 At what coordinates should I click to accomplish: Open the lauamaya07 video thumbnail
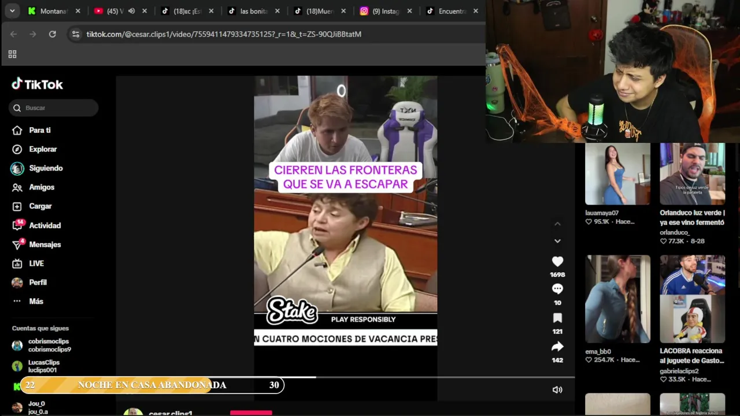tap(617, 174)
